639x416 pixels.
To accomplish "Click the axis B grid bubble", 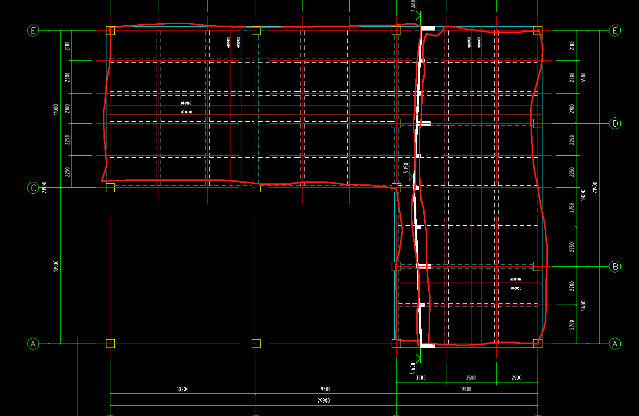I will tap(615, 267).
